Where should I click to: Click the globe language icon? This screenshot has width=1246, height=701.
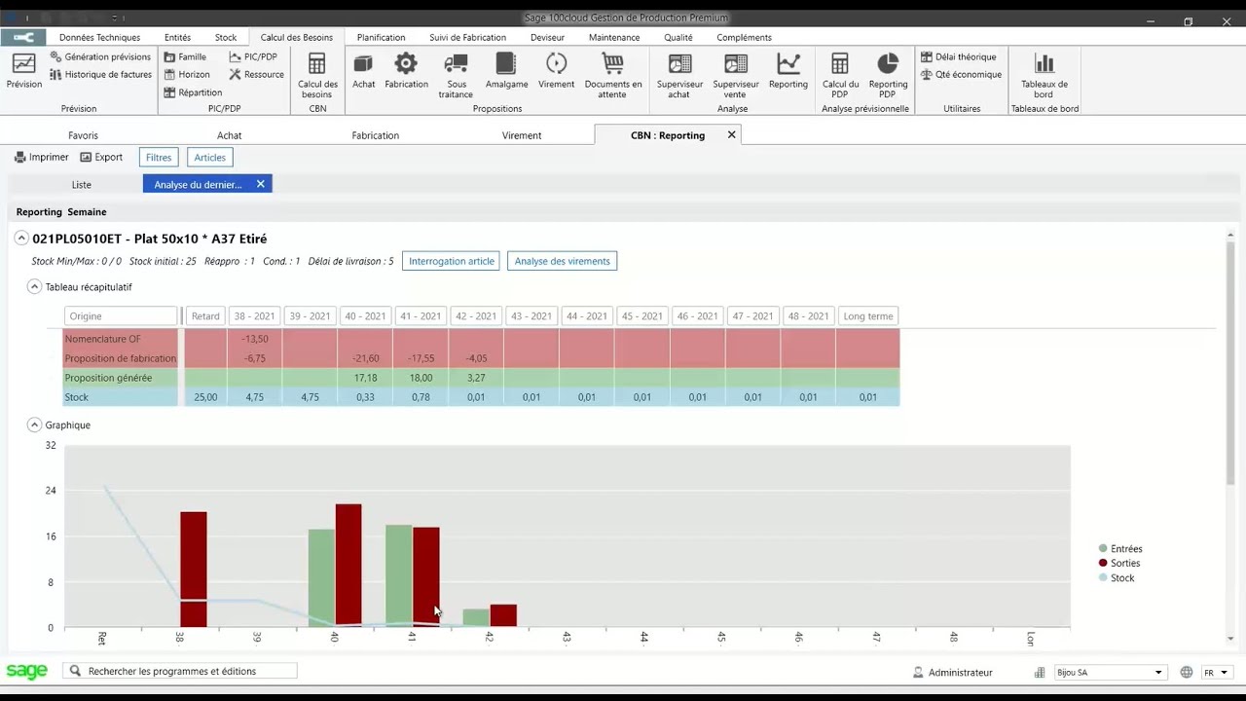click(1186, 672)
